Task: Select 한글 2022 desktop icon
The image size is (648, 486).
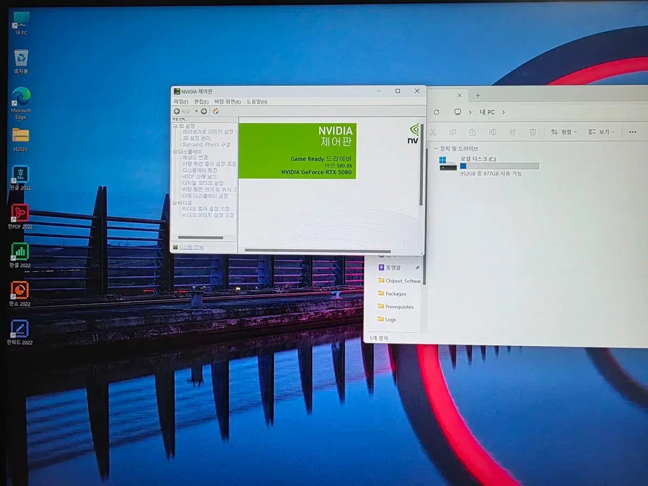Action: (21, 179)
